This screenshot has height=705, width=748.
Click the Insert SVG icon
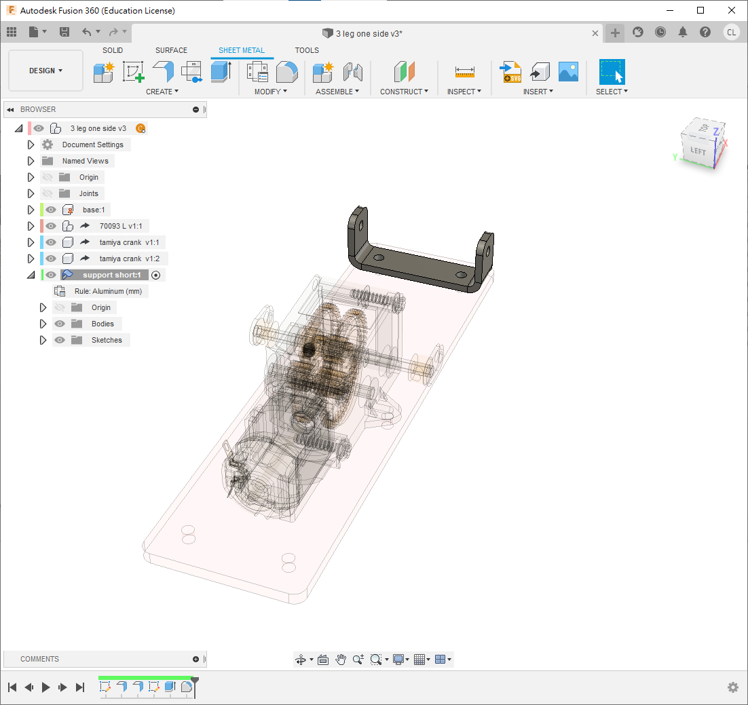point(510,71)
